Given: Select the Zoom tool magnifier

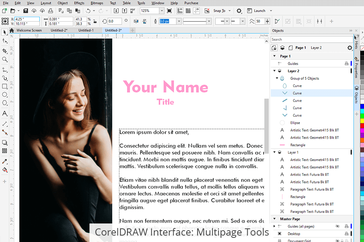Looking at the screenshot, I should (5, 59).
